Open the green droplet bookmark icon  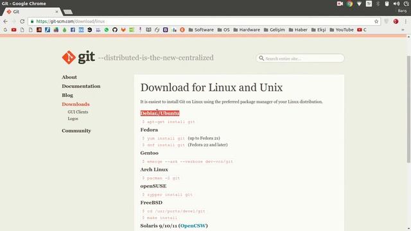pos(64,30)
